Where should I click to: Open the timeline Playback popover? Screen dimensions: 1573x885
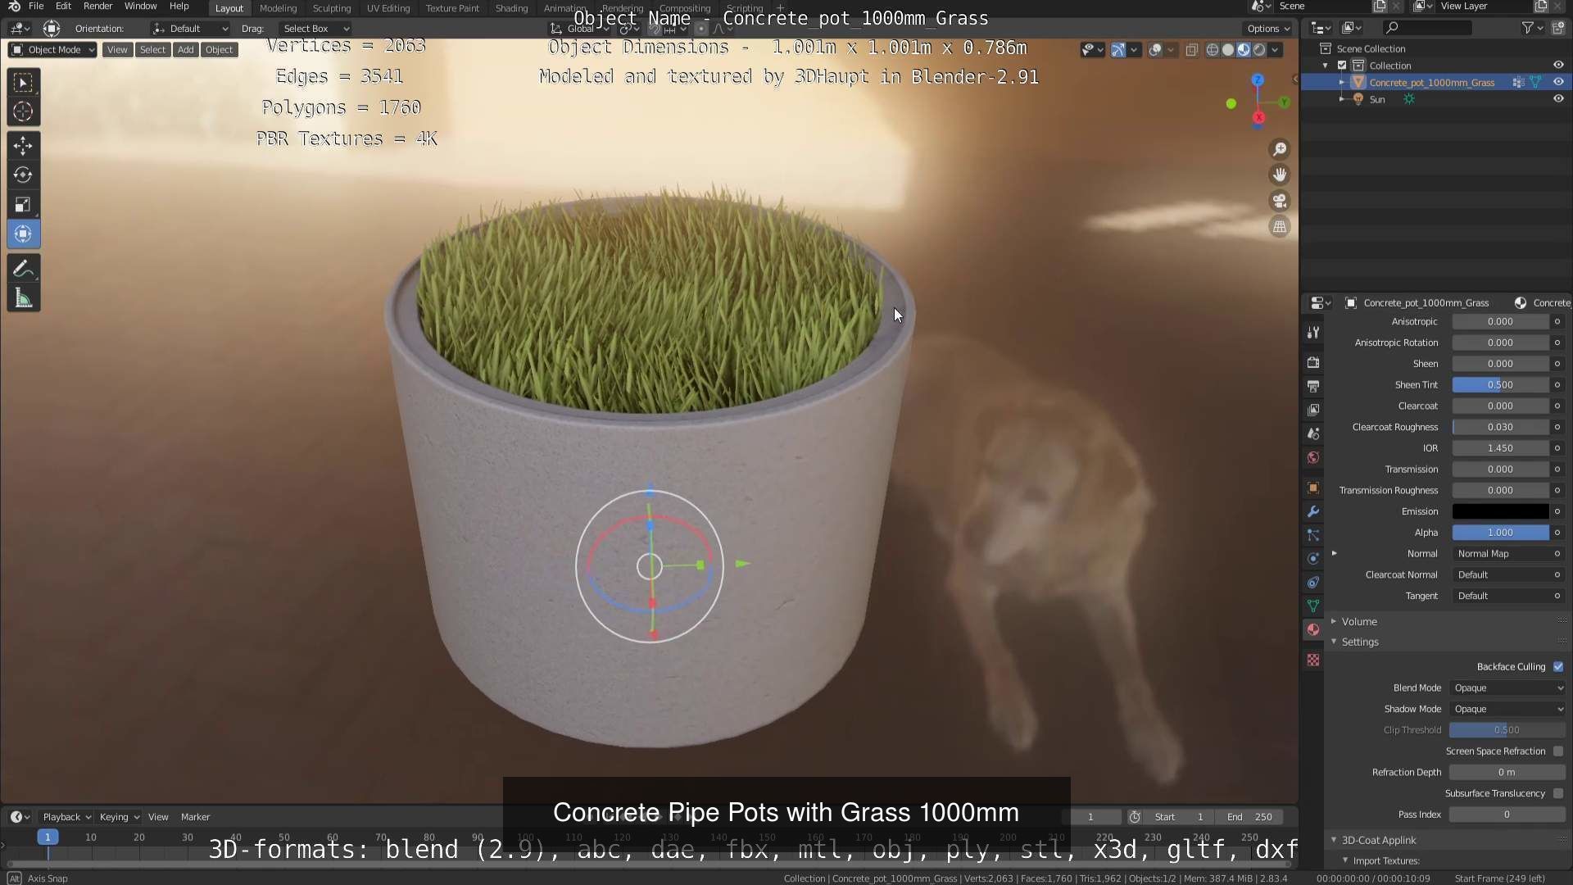pos(66,817)
